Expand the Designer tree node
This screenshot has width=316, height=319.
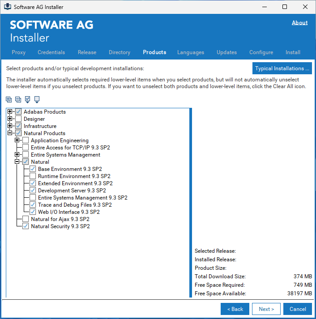coord(10,119)
